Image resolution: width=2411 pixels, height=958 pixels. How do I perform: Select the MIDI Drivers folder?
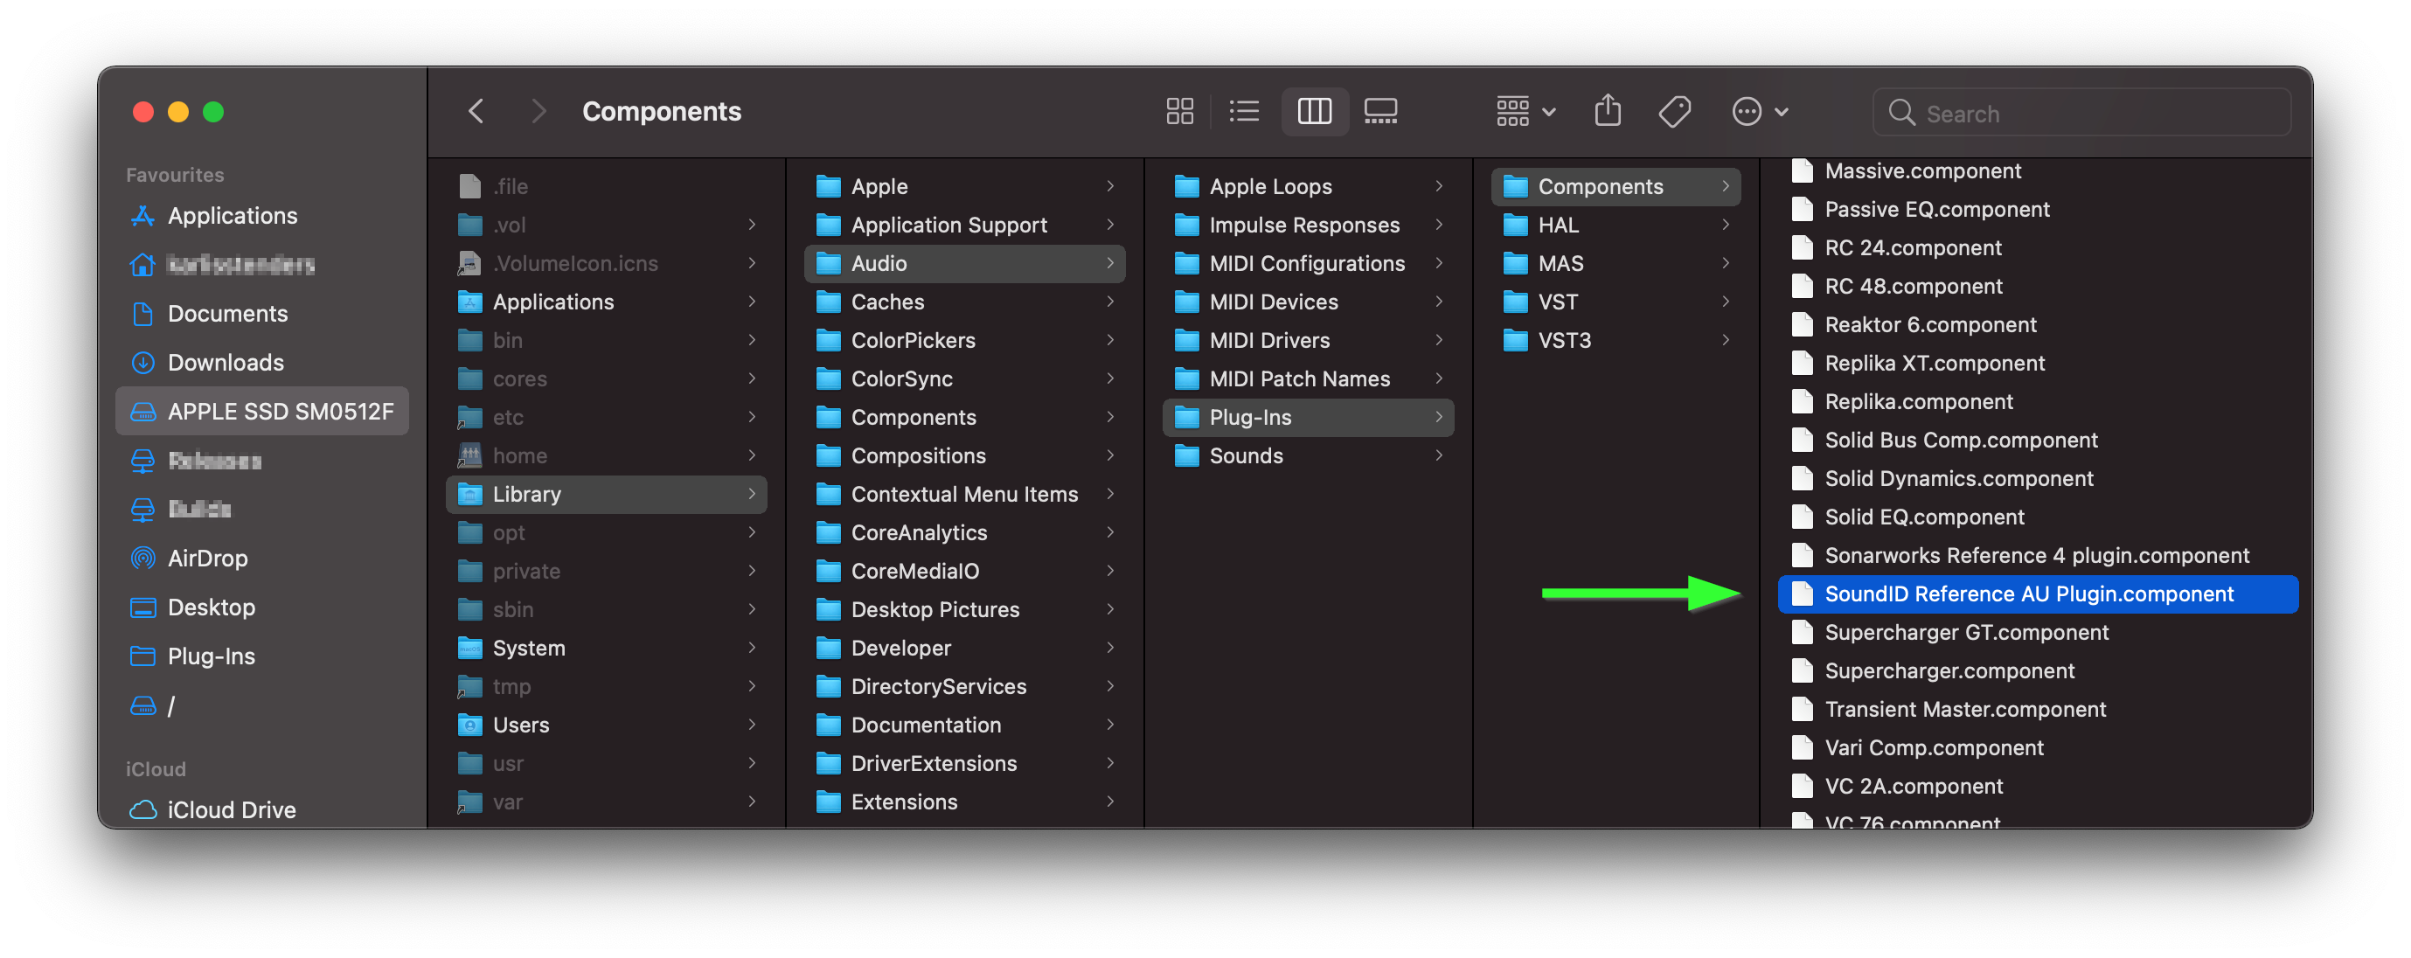point(1308,340)
